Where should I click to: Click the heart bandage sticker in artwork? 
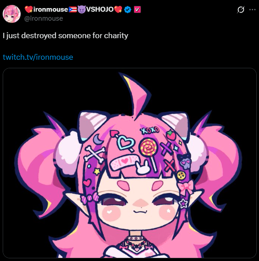click(x=124, y=162)
